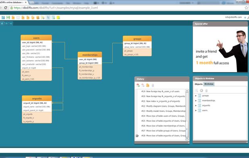Click the table icon beside users in tree

point(199,110)
